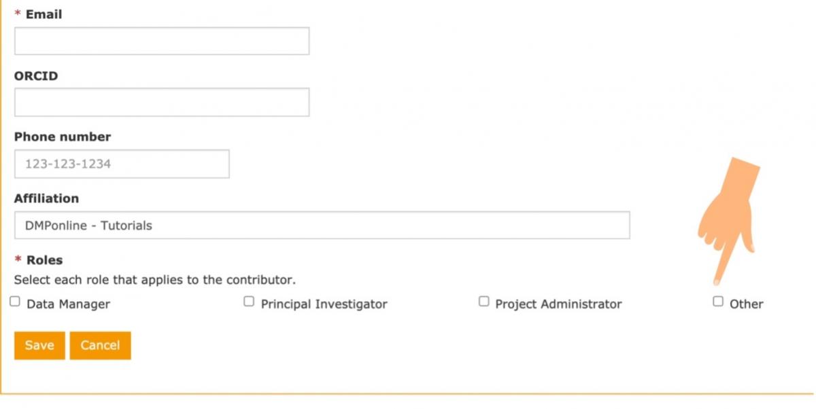This screenshot has height=409, width=816.
Task: Click the Other role label text
Action: (746, 304)
